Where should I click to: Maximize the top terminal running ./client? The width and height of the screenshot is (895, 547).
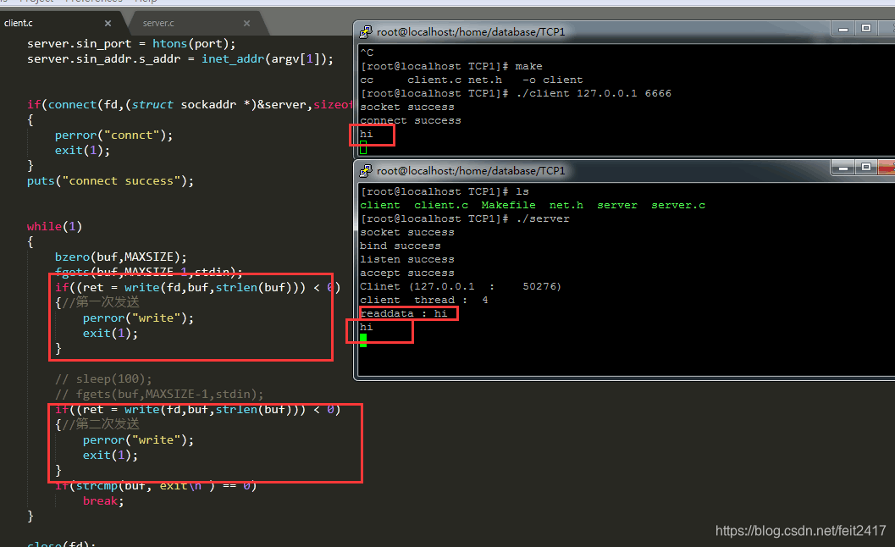[x=866, y=29]
